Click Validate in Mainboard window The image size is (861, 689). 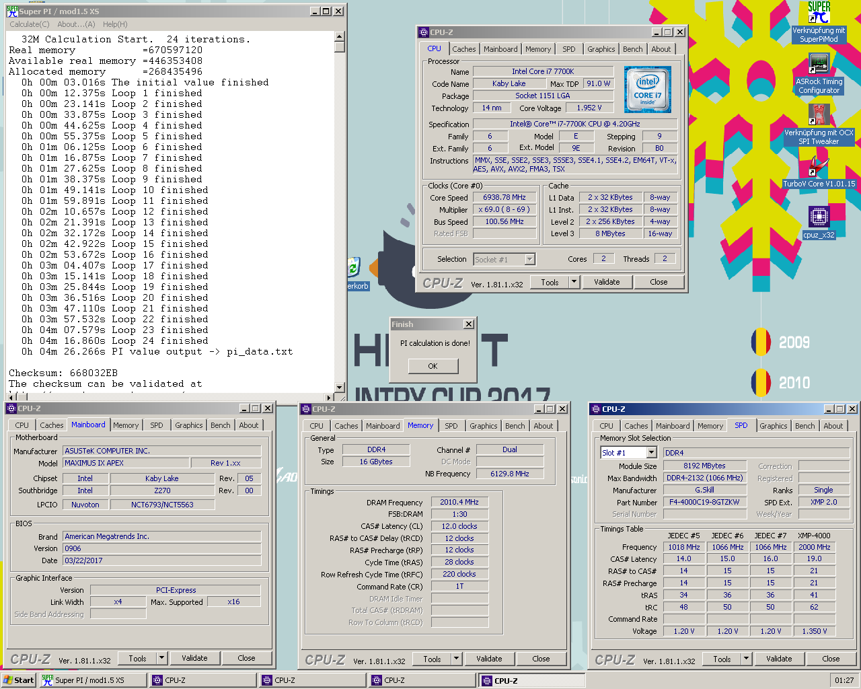coord(194,658)
